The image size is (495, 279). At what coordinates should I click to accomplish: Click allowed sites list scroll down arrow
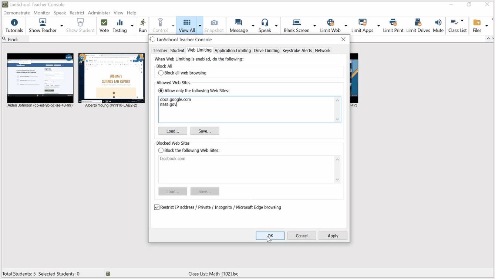coord(337,119)
